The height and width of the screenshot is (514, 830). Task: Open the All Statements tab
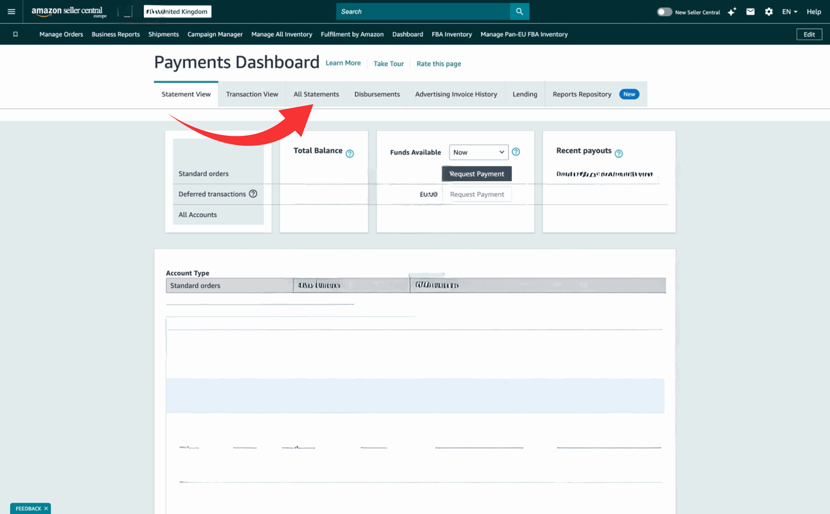point(316,94)
